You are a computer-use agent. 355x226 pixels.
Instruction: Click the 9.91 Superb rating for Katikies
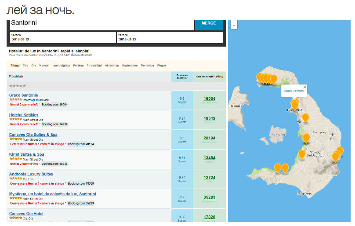click(x=182, y=120)
